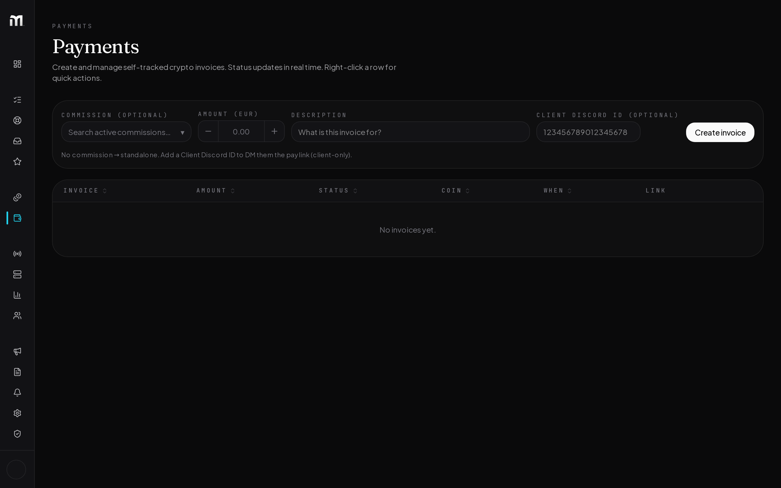Open the checklist tasks icon
781x488 pixels.
(17, 100)
